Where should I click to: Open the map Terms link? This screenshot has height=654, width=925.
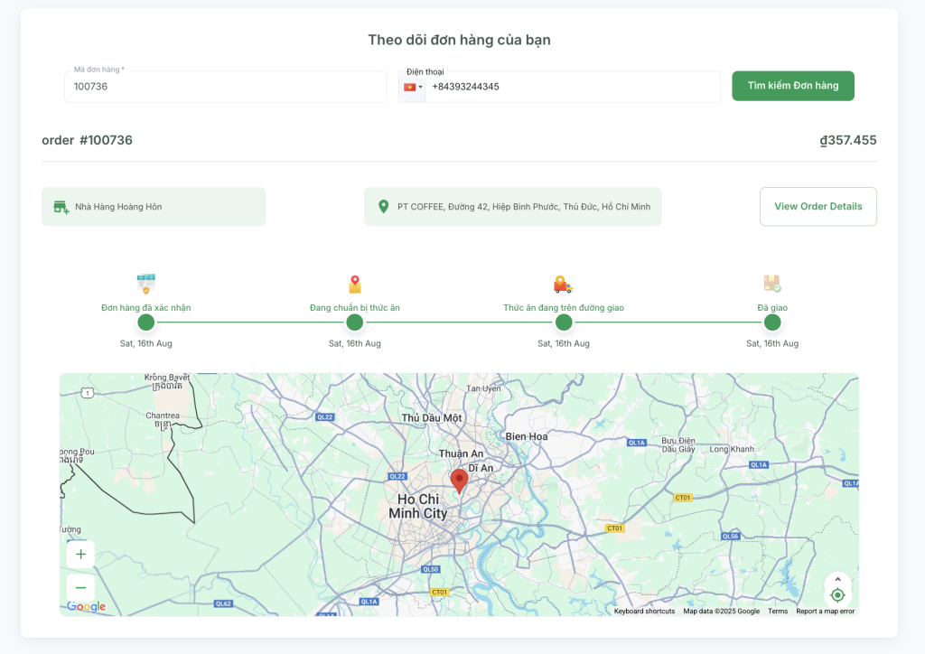click(x=777, y=612)
